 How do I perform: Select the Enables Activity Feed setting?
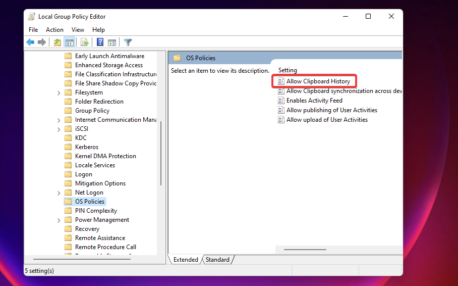pos(314,101)
